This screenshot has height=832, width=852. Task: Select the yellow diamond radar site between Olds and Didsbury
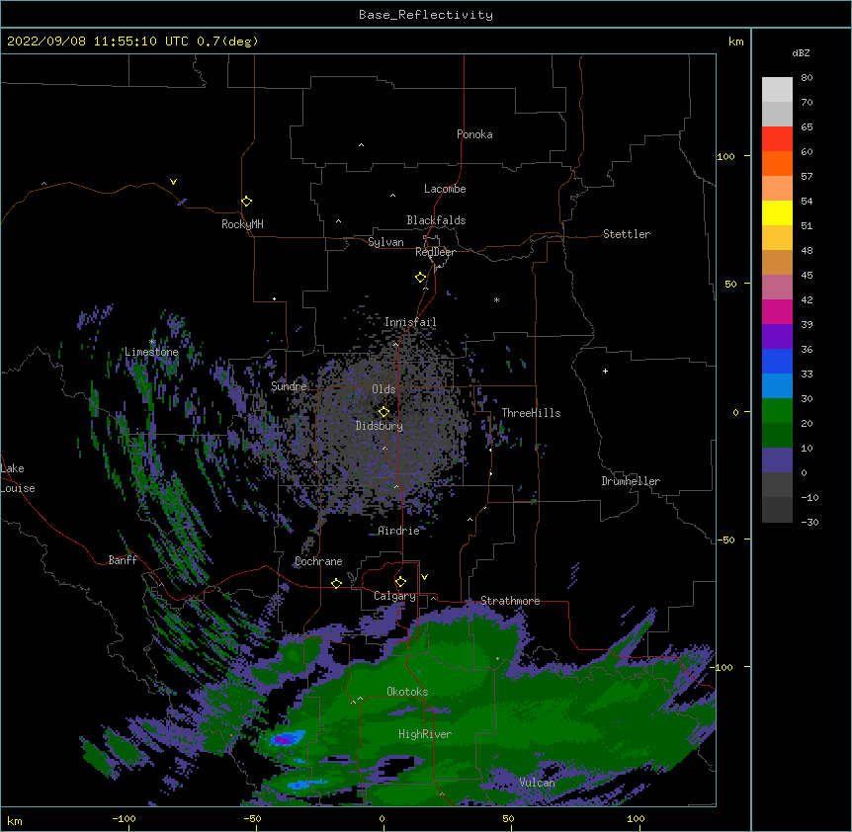(x=383, y=411)
